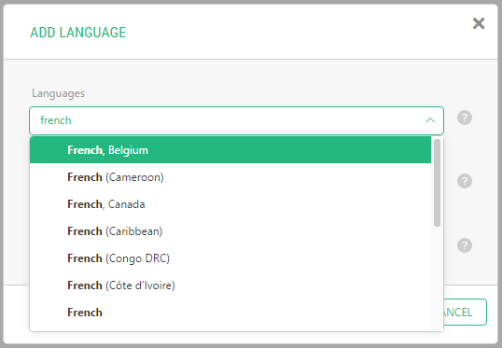
Task: Click the lowest question mark help icon
Action: 465,245
